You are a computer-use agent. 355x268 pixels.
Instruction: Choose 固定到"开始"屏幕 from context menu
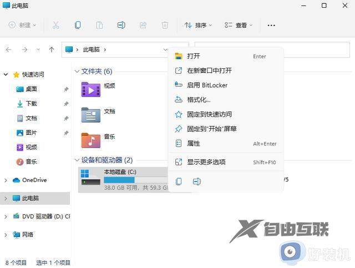point(226,129)
